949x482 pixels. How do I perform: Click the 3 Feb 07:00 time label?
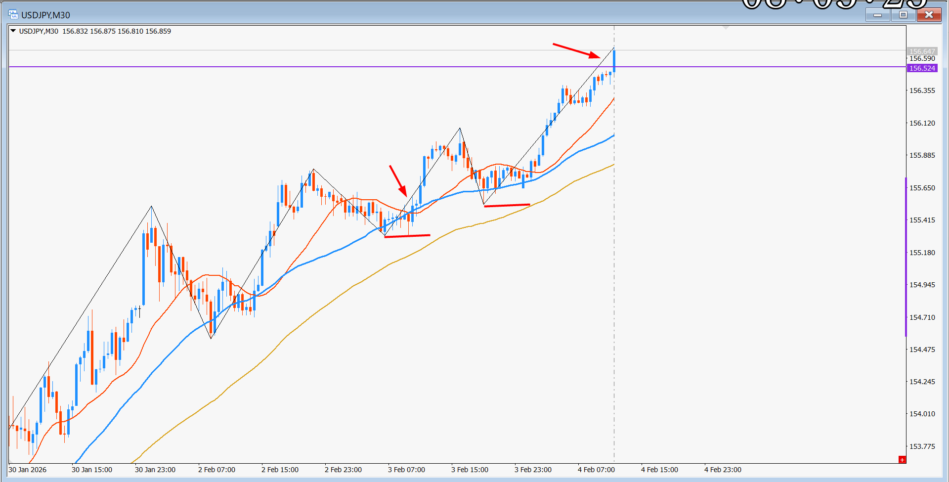[406, 470]
